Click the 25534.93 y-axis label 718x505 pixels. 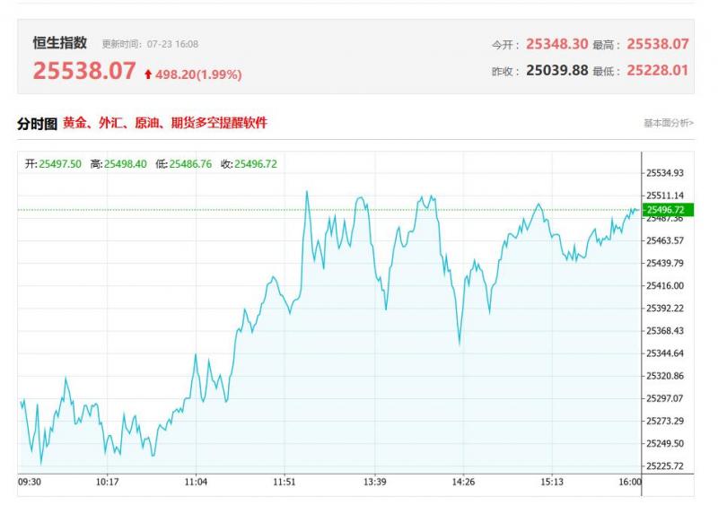pyautogui.click(x=665, y=173)
